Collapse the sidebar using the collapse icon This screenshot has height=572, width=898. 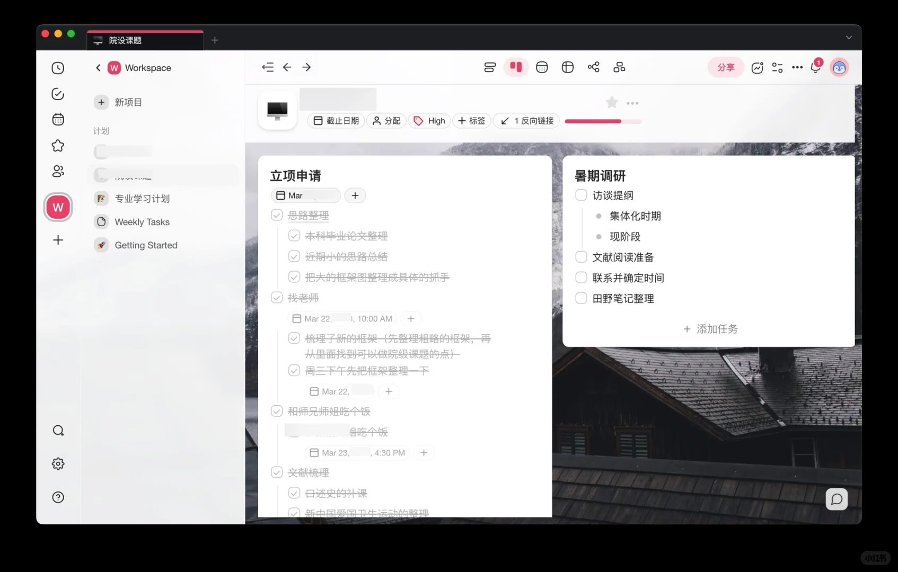(268, 67)
